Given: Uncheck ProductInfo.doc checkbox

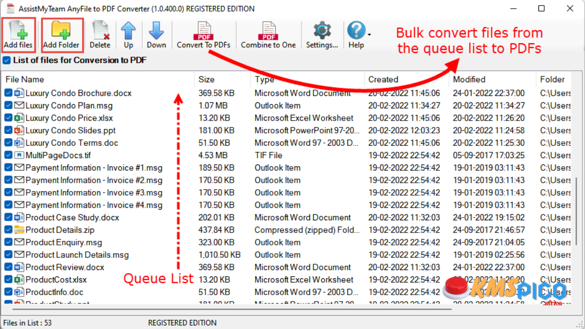Looking at the screenshot, I should 8,292.
